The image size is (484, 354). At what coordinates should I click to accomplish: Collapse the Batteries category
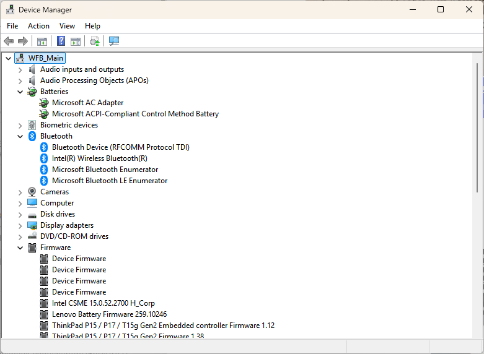click(20, 92)
